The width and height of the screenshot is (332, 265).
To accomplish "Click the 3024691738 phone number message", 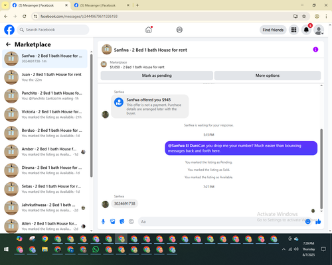I will 124,203.
